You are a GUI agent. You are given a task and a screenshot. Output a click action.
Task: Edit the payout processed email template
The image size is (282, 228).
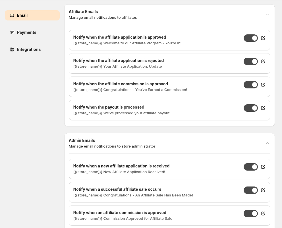(x=263, y=108)
